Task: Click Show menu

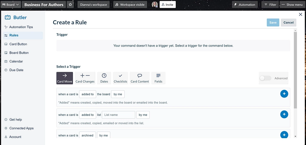Action: click(292, 5)
